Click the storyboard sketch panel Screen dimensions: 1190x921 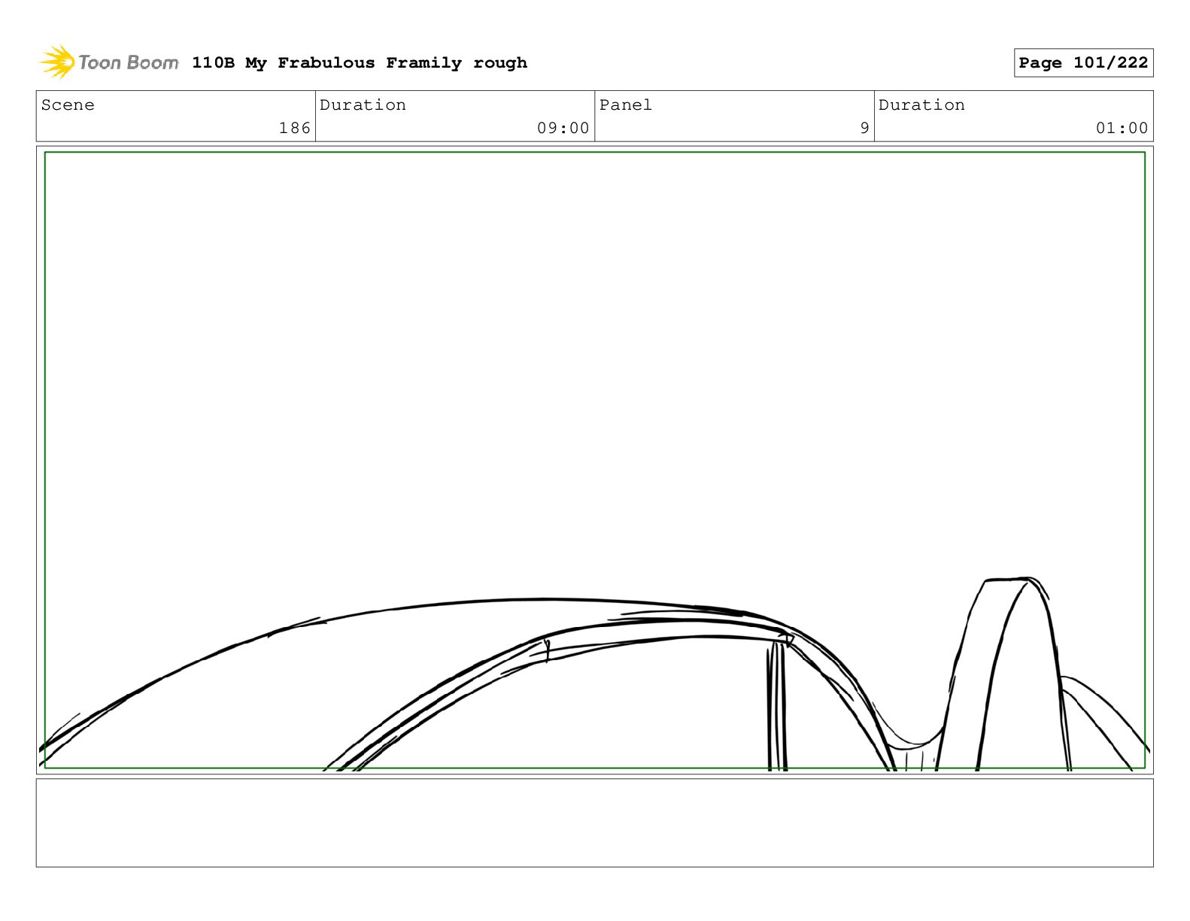coord(595,460)
